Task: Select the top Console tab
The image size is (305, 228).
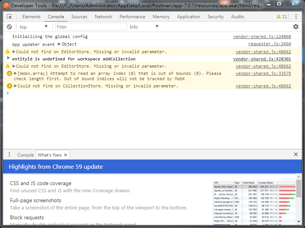Action: [x=56, y=17]
